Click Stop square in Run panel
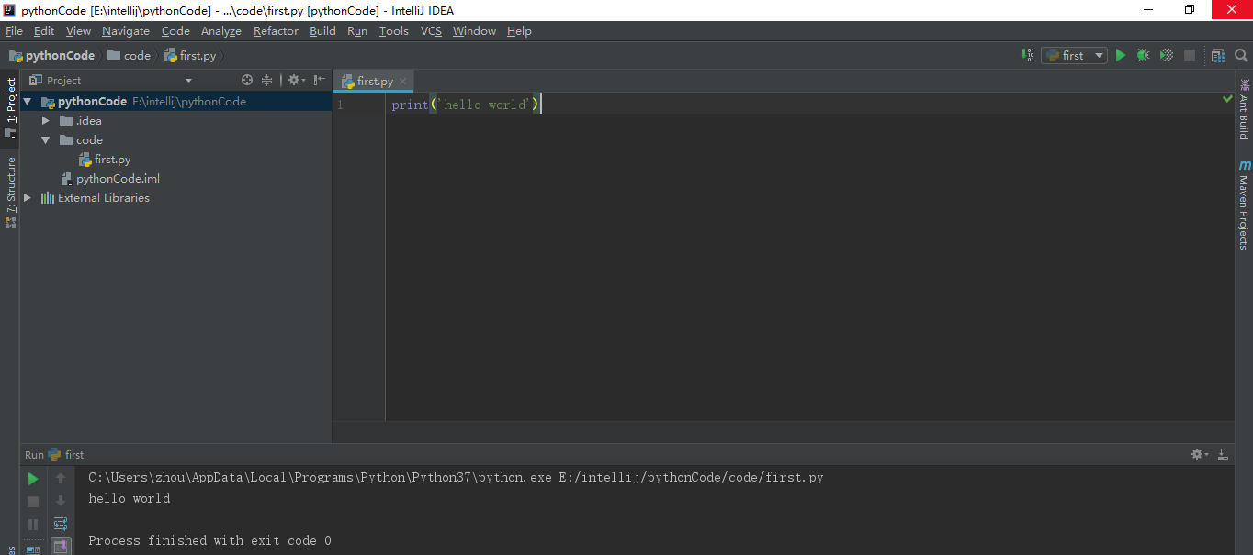 tap(33, 502)
